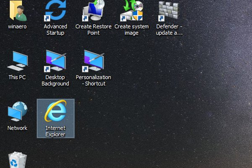The width and height of the screenshot is (252, 168).
Task: Click the "Create Restore Point" label text
Action: point(93,29)
